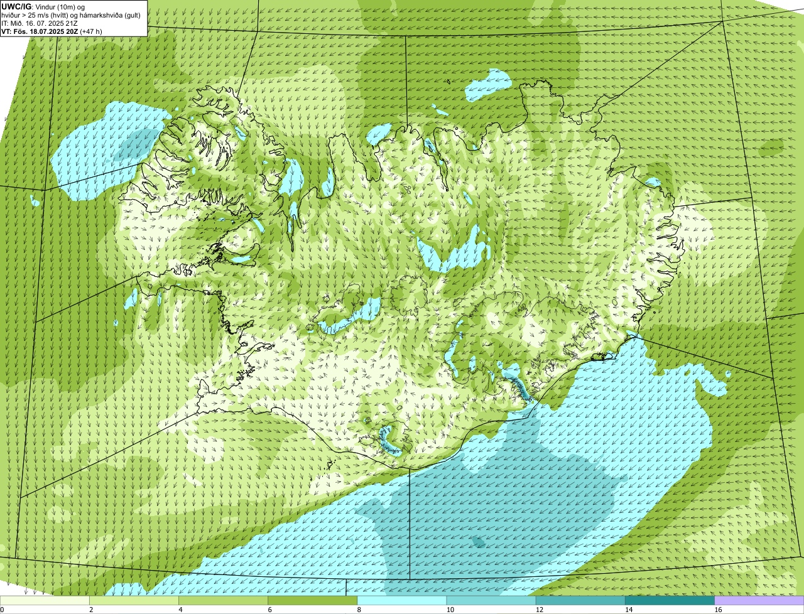The image size is (804, 614).
Task: Click the legend scale label "8"
Action: pos(359,610)
